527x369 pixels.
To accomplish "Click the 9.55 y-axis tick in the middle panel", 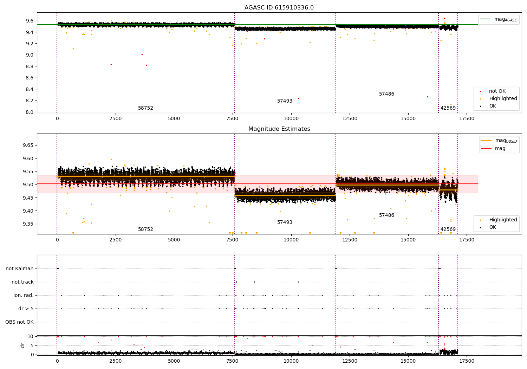I will [28, 172].
